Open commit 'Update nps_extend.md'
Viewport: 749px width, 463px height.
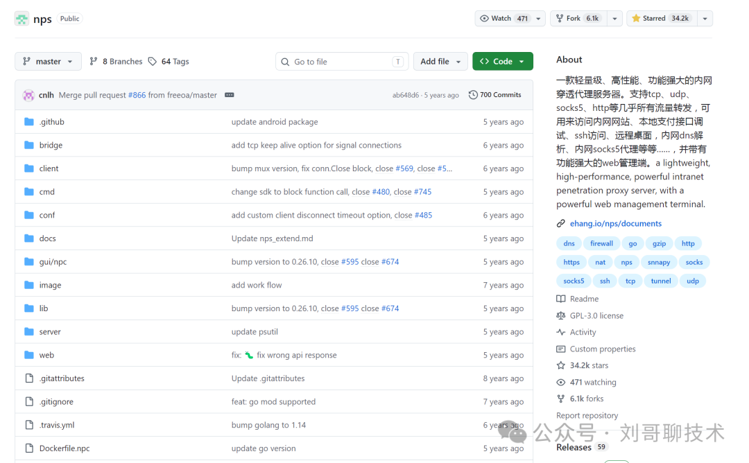coord(273,238)
